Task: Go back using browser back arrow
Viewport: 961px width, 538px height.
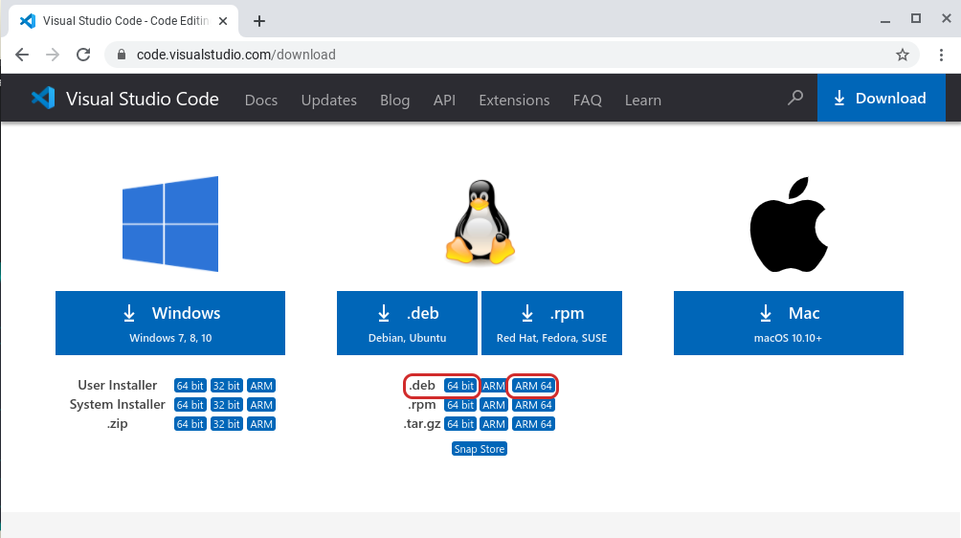Action: (22, 55)
